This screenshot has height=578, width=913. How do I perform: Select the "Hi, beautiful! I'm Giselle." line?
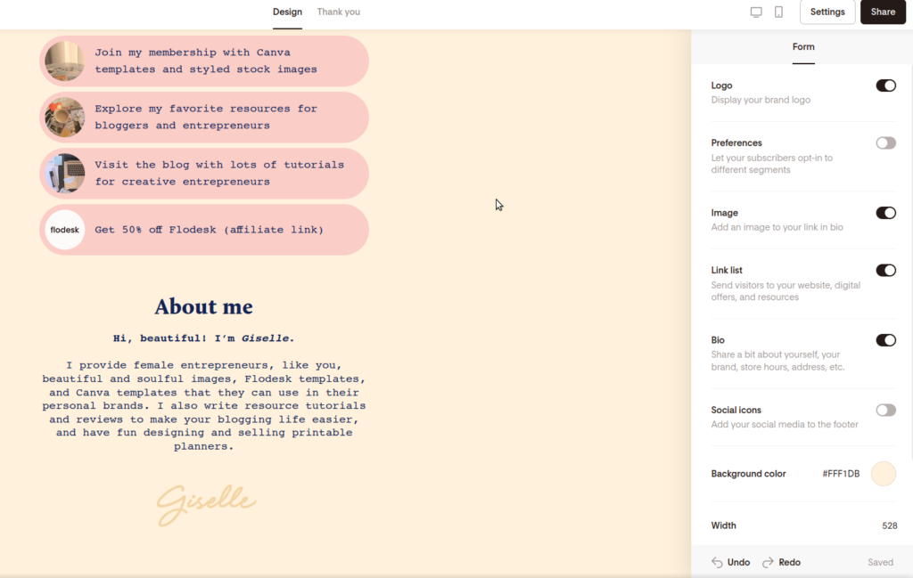[204, 338]
